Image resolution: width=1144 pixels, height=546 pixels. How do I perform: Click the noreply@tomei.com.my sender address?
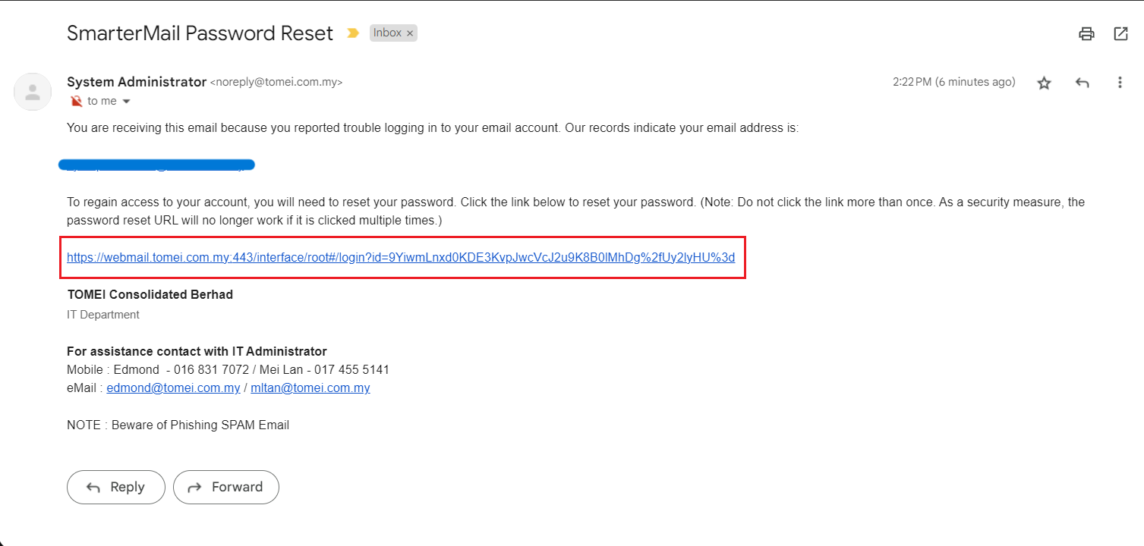pyautogui.click(x=276, y=83)
